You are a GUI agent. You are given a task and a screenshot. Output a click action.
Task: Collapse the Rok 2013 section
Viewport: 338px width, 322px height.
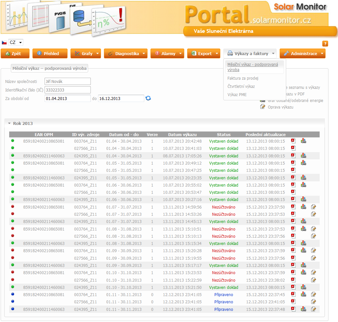[9, 124]
